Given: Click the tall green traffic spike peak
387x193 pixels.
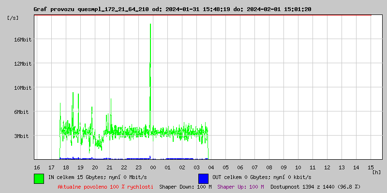Looking at the screenshot, I should (150, 25).
